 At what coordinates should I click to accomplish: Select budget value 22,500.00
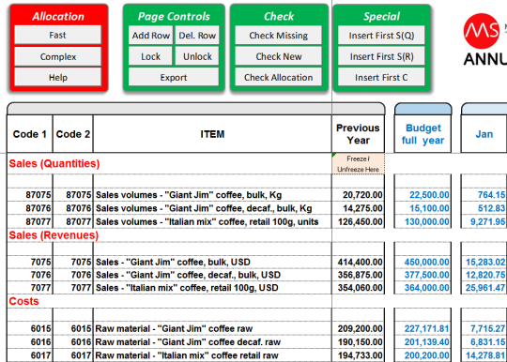[422, 195]
